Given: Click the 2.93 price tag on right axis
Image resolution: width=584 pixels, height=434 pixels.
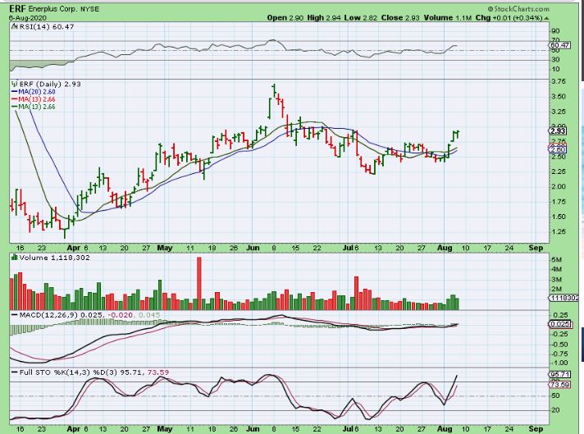Looking at the screenshot, I should 558,130.
